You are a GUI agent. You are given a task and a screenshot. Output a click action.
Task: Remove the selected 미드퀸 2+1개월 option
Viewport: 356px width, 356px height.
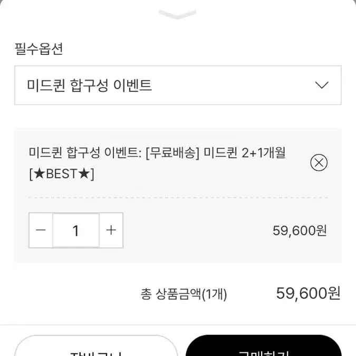point(319,162)
